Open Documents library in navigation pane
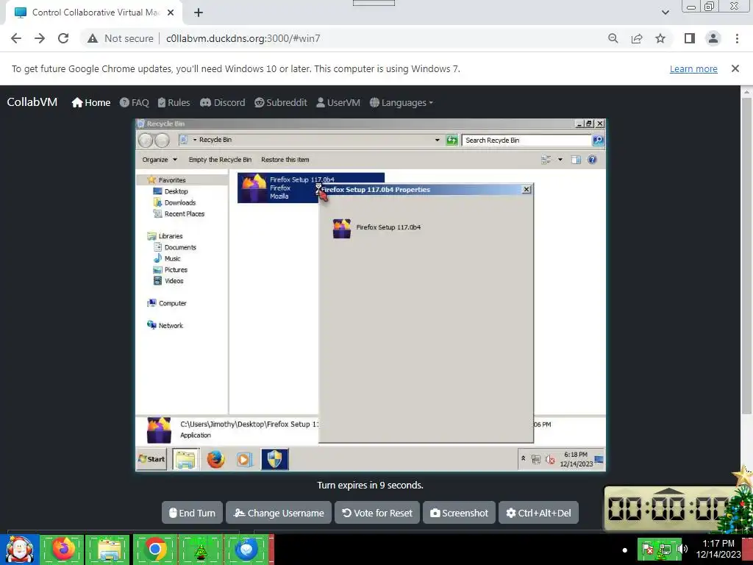The width and height of the screenshot is (753, 565). click(180, 247)
